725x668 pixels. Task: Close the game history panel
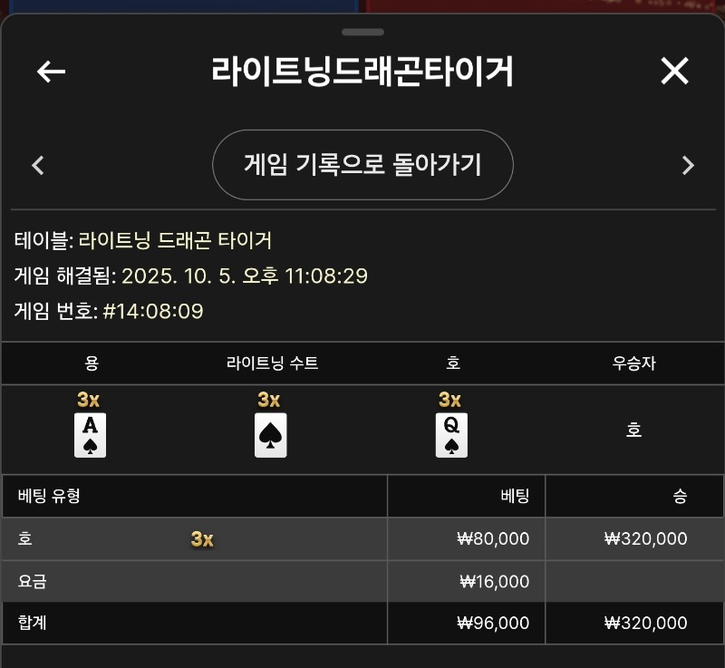coord(674,71)
